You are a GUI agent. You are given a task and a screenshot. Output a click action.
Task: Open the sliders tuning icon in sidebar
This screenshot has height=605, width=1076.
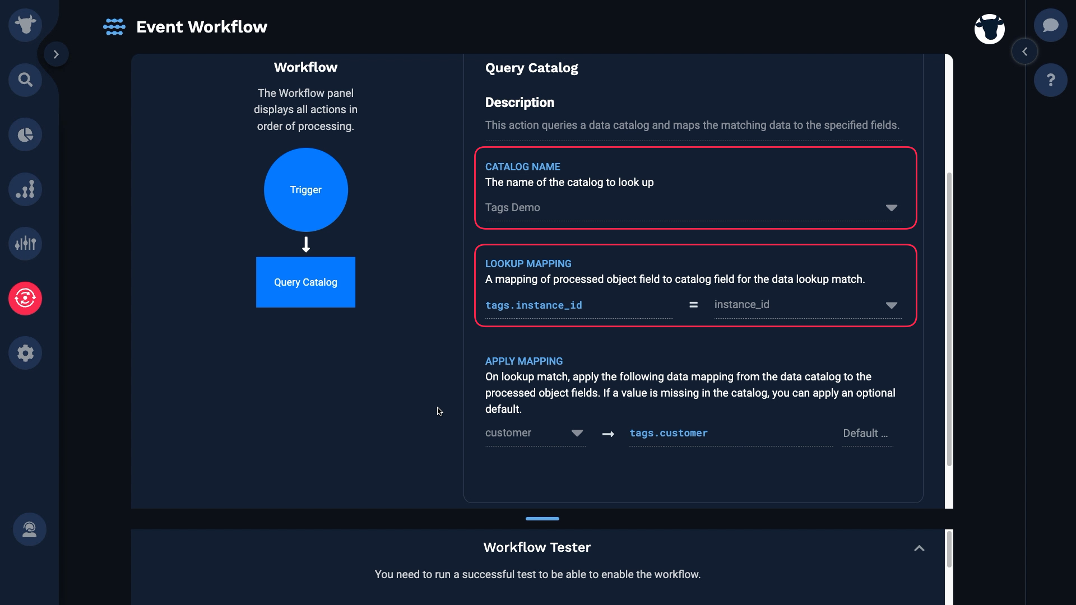point(25,244)
